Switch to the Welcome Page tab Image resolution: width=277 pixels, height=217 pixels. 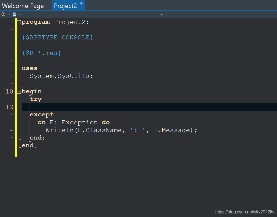click(x=24, y=5)
